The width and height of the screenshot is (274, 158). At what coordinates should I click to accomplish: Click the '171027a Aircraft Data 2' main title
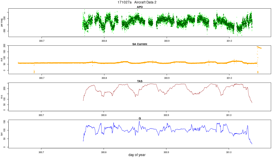tap(137, 2)
